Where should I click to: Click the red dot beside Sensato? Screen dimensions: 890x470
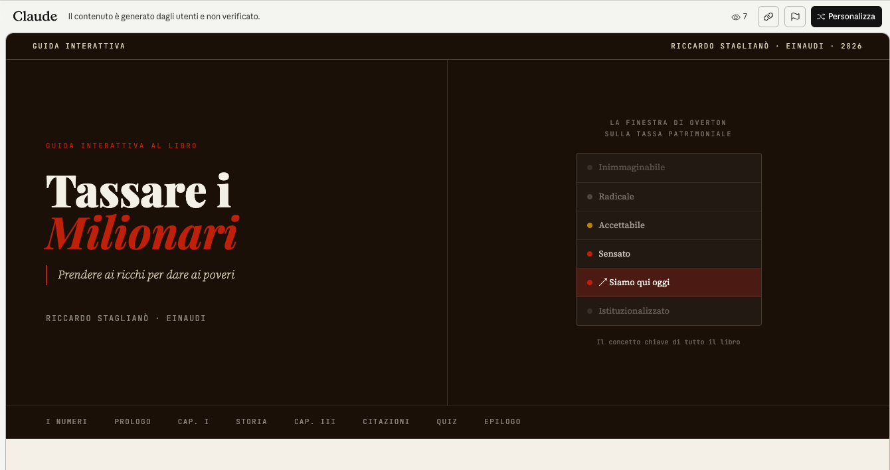coord(590,254)
